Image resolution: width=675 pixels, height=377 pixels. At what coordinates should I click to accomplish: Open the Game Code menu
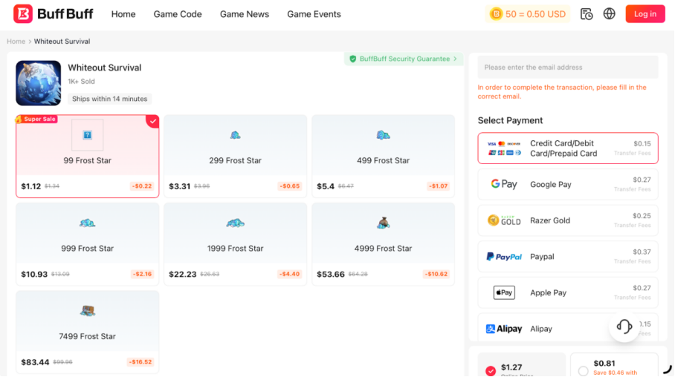pyautogui.click(x=178, y=14)
